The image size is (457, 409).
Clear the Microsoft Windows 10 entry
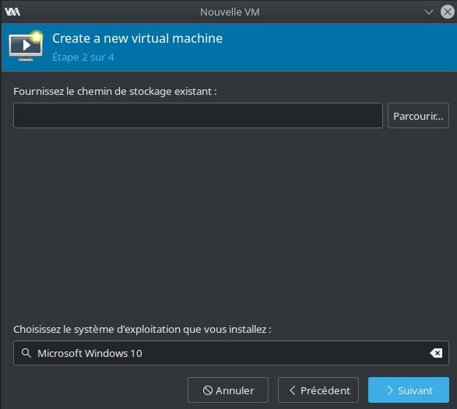(436, 353)
